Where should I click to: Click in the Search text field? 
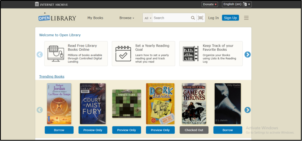pos(171,18)
